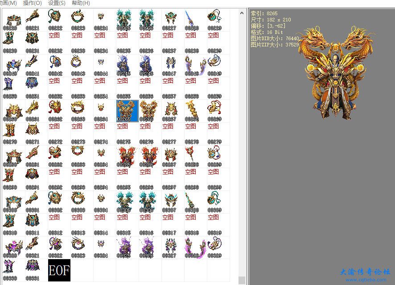Select golden ring sprite 08263
The height and width of the screenshot is (285, 395).
click(x=82, y=111)
